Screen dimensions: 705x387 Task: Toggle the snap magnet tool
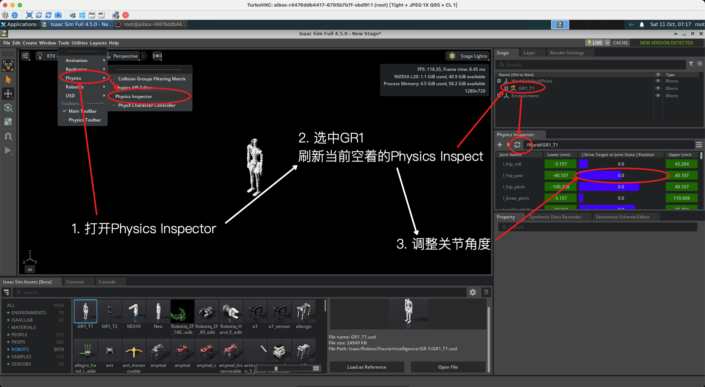[8, 136]
